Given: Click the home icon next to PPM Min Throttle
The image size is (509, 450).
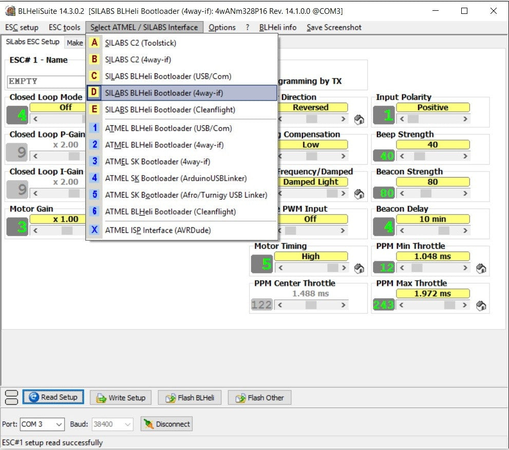Looking at the screenshot, I should (481, 268).
